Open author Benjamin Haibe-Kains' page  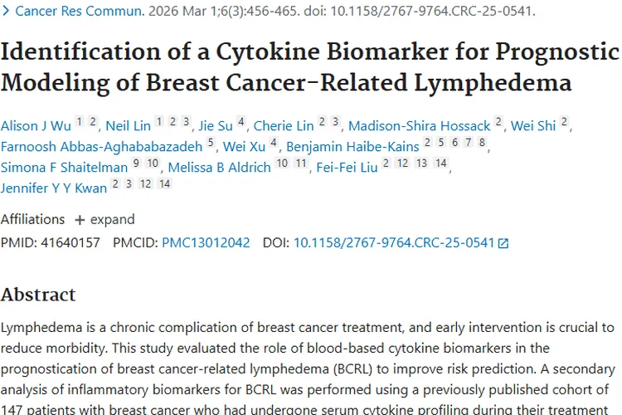[x=352, y=147]
